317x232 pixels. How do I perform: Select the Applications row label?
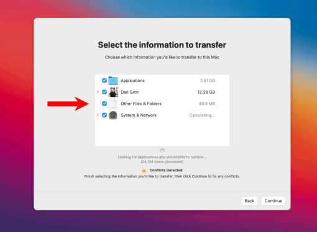pos(132,81)
